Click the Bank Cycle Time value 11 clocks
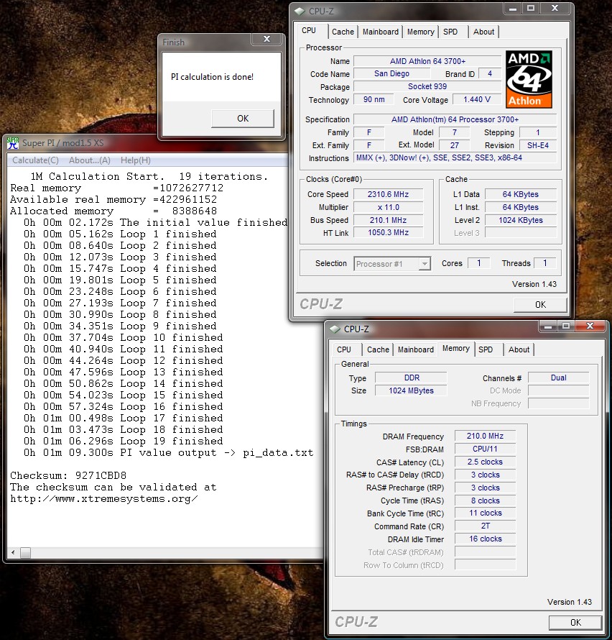 pos(485,513)
